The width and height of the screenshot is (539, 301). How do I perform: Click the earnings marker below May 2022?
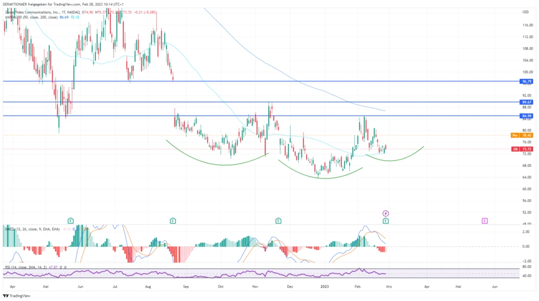tap(71, 221)
